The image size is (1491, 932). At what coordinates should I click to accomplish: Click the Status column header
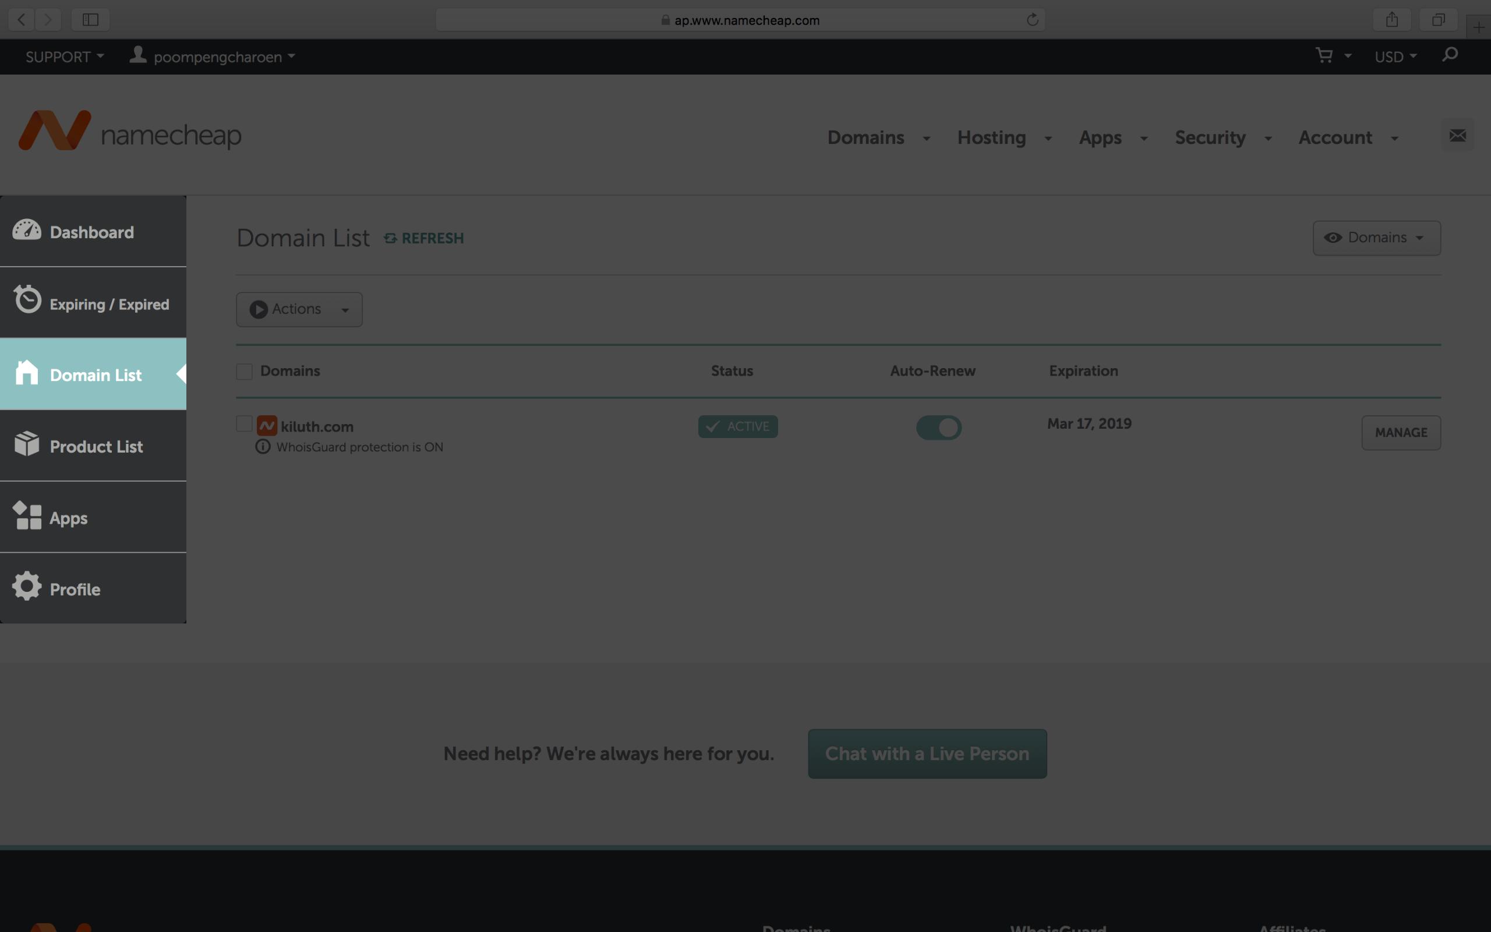point(732,370)
